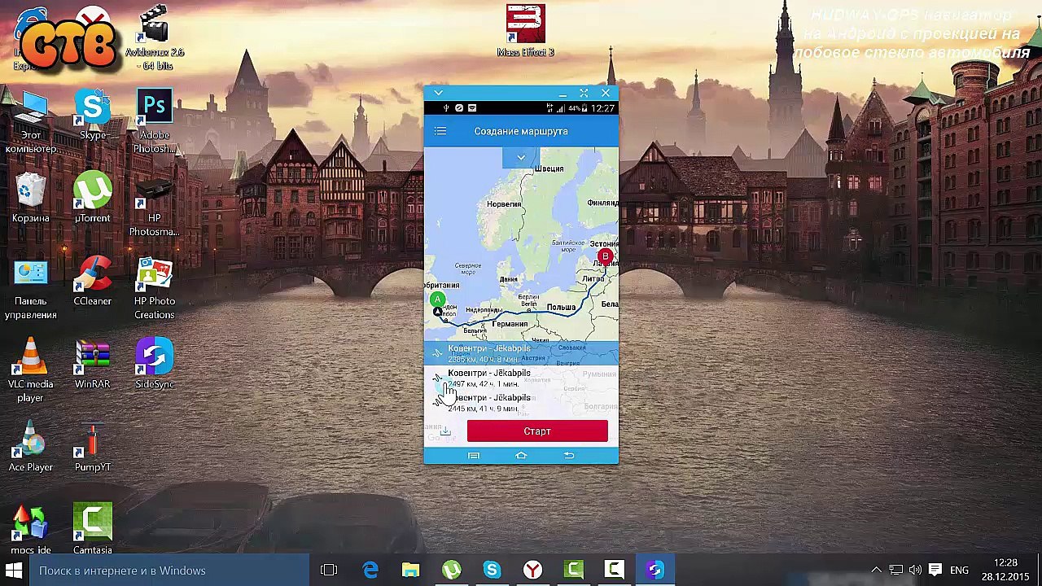Show hidden system tray icons

(x=876, y=571)
